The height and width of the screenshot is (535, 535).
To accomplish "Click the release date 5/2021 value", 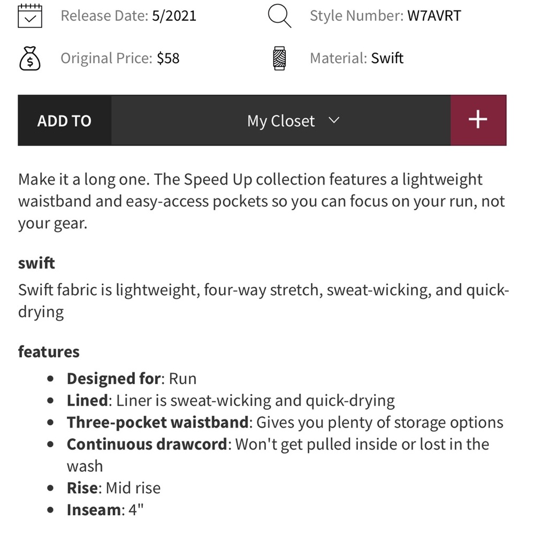I will 174,16.
